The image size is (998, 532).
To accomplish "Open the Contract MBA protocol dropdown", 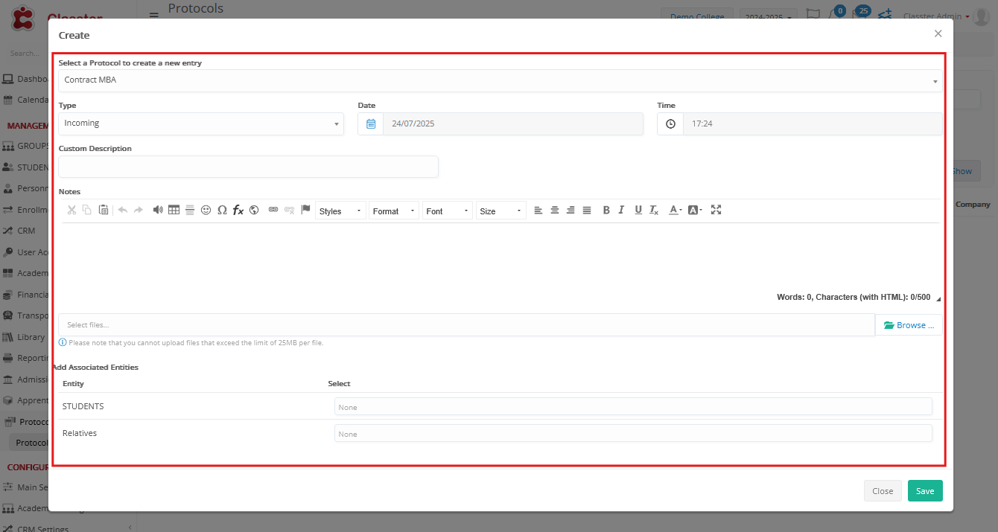I will coord(500,80).
